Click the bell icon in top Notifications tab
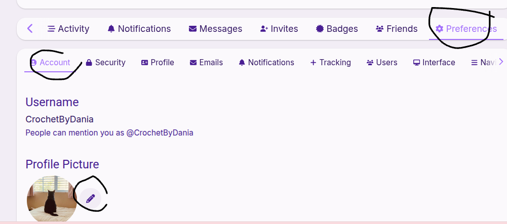 (x=111, y=29)
